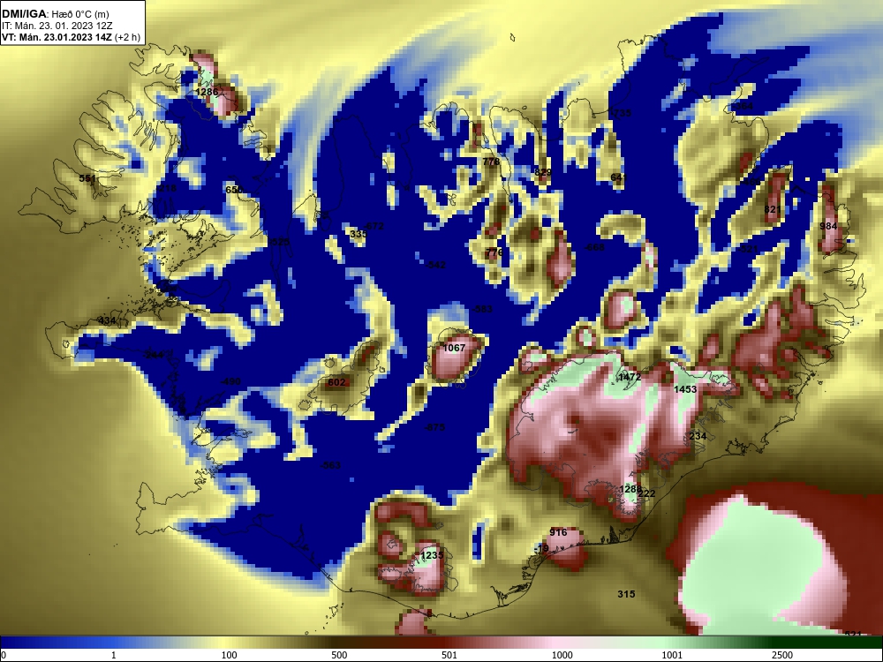Click the 525 value label

point(281,242)
